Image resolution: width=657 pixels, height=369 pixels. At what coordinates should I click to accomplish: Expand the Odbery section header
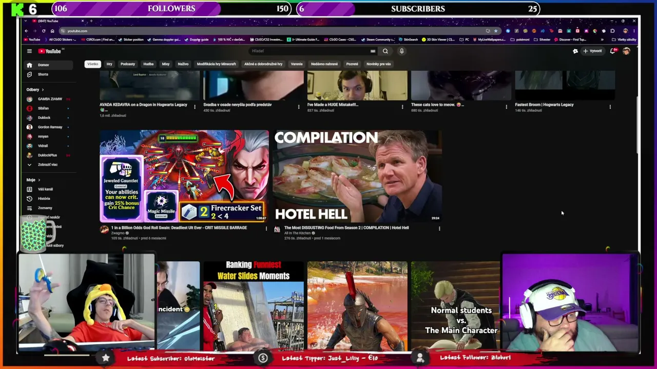coord(35,90)
